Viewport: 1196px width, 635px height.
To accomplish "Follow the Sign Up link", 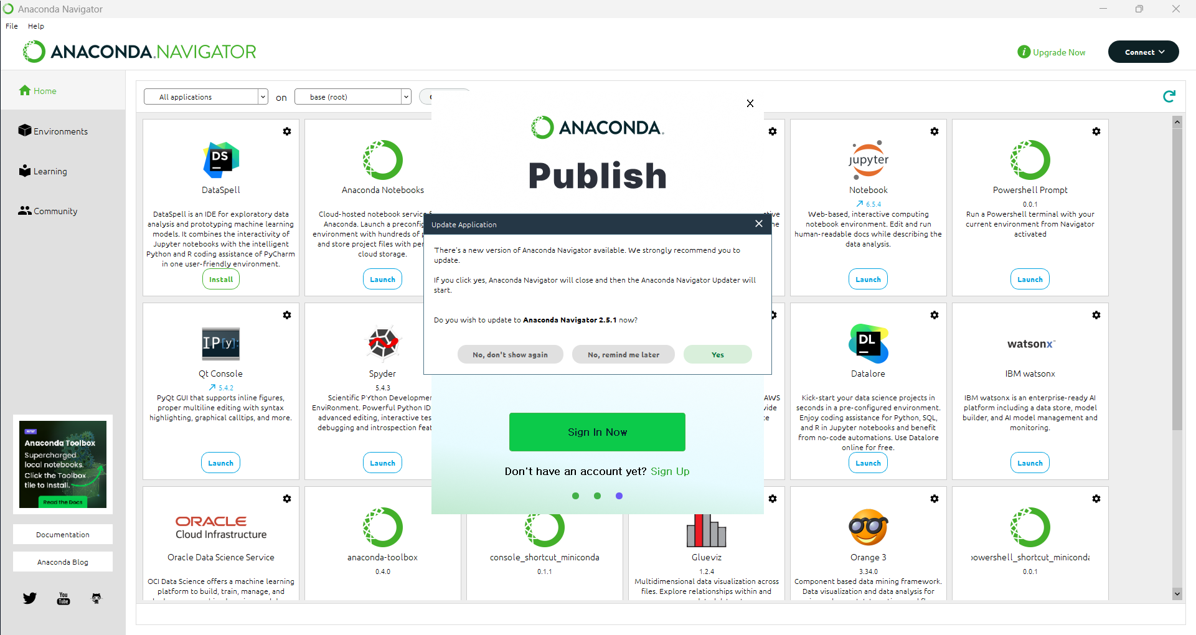I will pyautogui.click(x=670, y=471).
